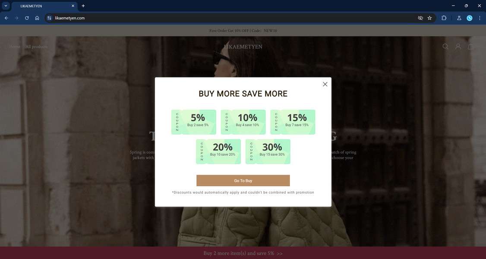Open the Home navigation link
486x259 pixels.
click(15, 46)
